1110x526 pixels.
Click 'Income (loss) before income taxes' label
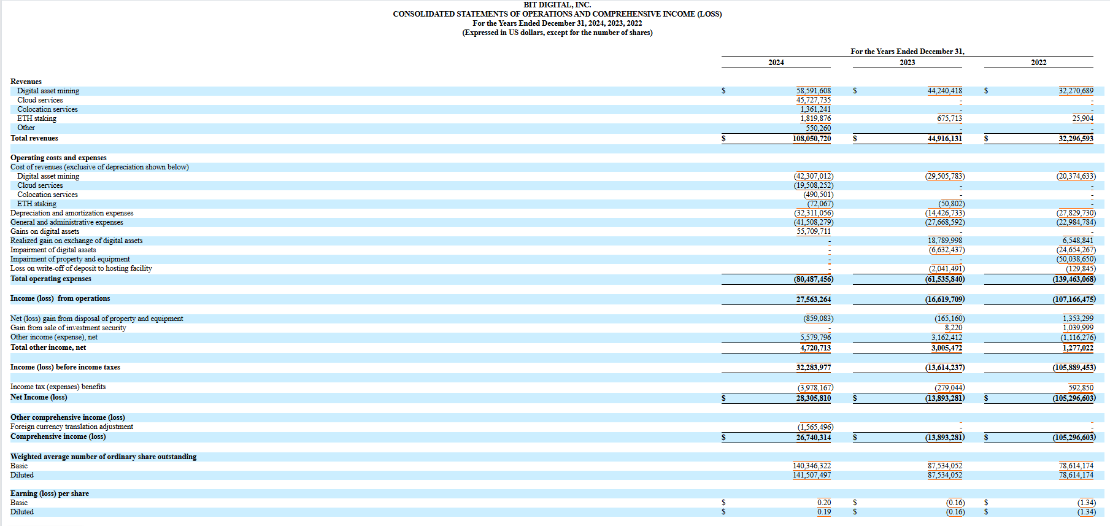65,367
